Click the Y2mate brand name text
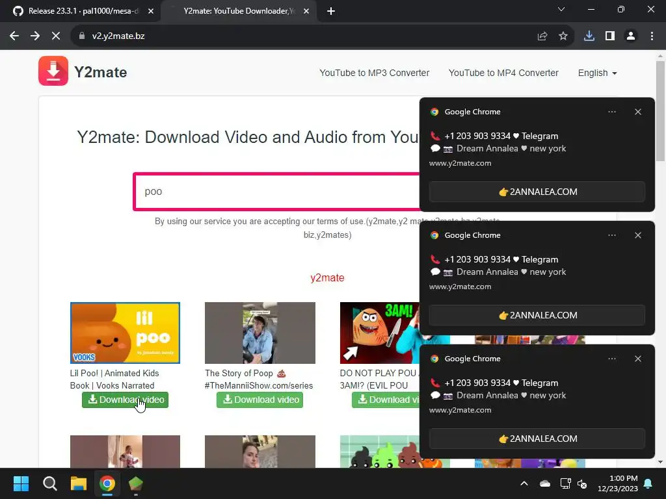666x499 pixels. [100, 72]
